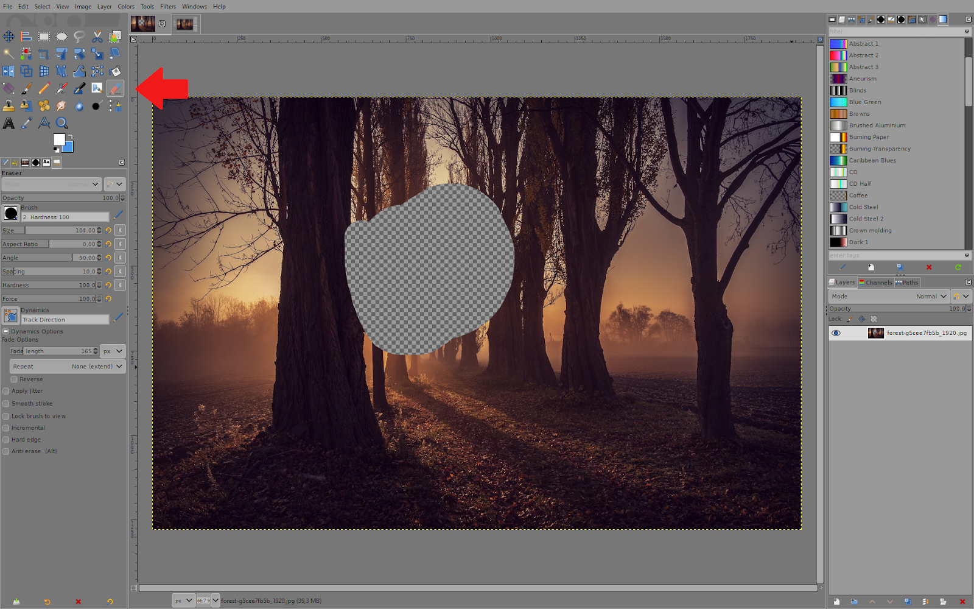The height and width of the screenshot is (609, 974).
Task: Click the red delete gradient icon
Action: point(929,267)
